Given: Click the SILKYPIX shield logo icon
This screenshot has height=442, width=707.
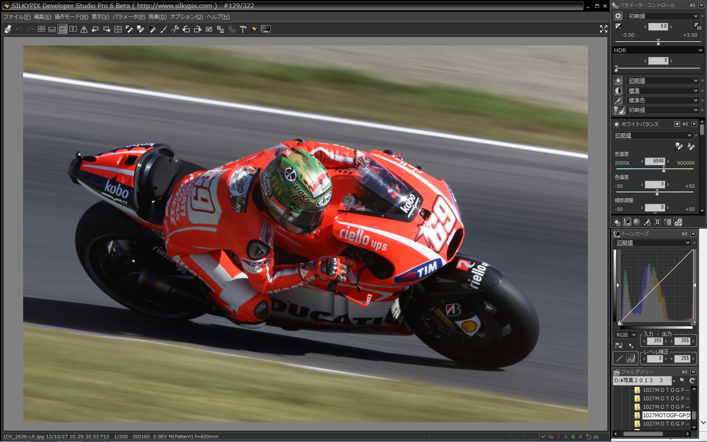Looking at the screenshot, I should pos(254,29).
